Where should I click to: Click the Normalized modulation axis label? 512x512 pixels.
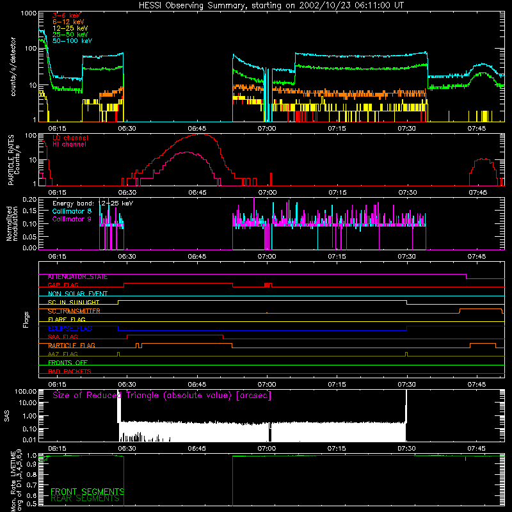[x=12, y=223]
